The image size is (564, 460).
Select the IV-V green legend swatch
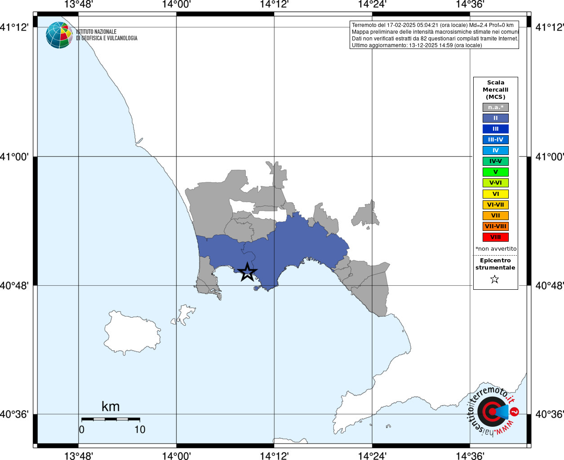[x=495, y=161]
